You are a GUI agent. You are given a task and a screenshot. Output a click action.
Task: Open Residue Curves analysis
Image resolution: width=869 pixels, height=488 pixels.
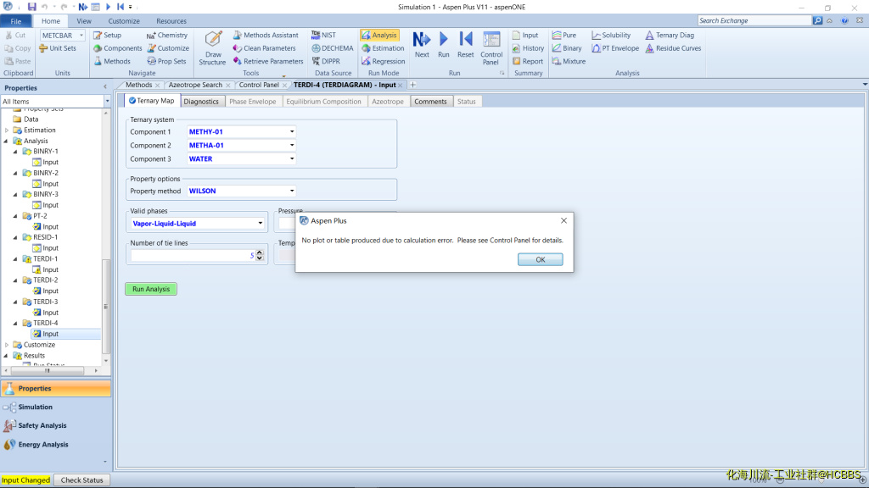tap(673, 48)
